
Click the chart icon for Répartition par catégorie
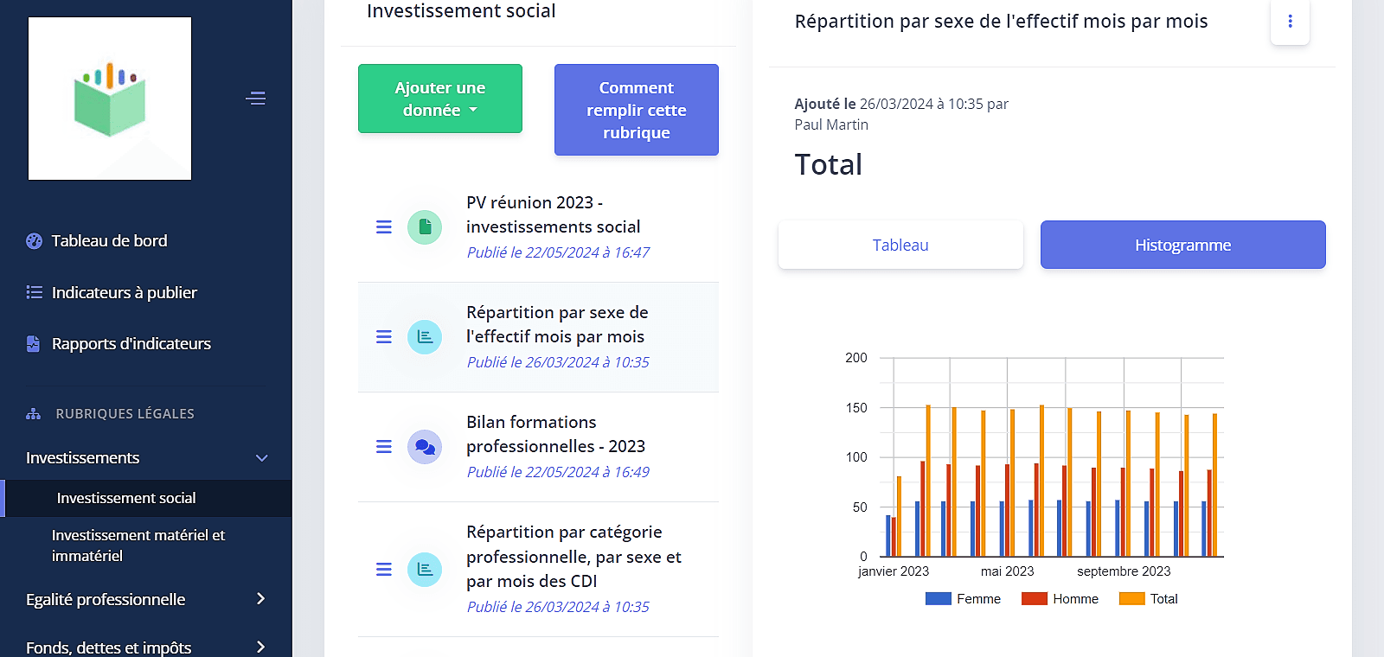point(425,570)
